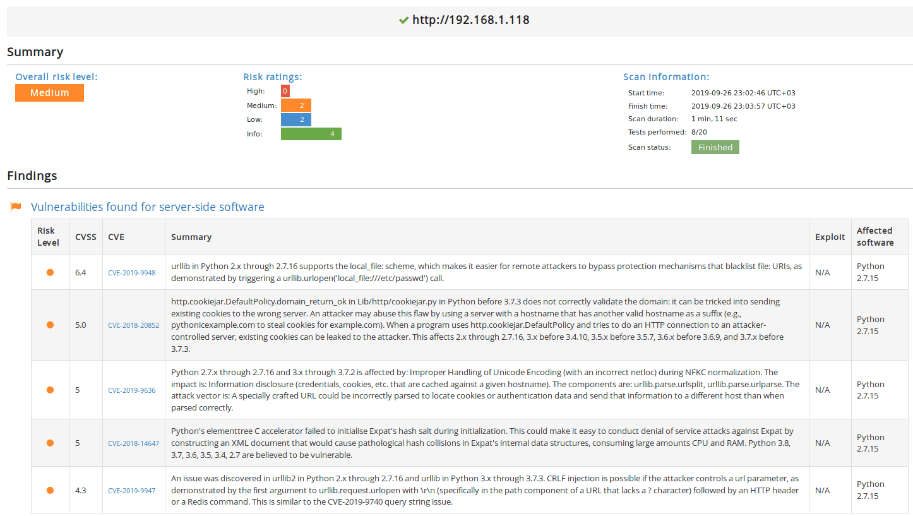
Task: Open the http://192.168.1.118 scan target
Action: point(470,20)
